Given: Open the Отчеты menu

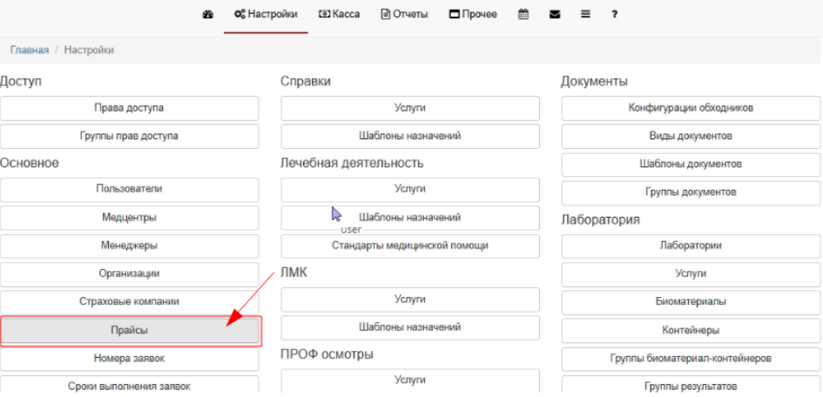Looking at the screenshot, I should (404, 15).
